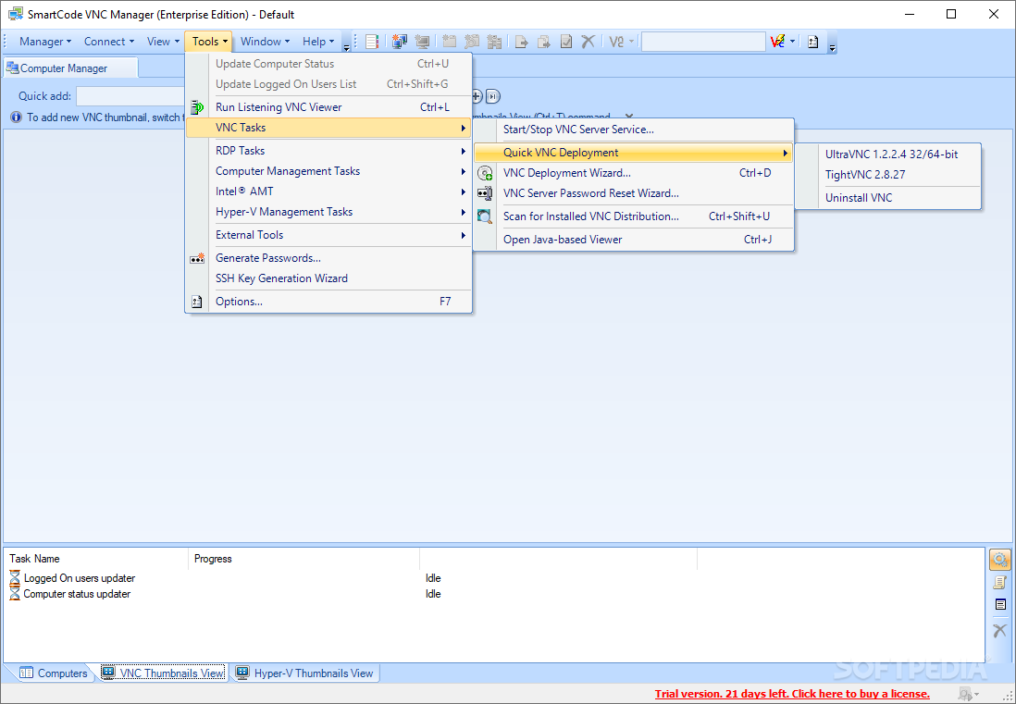Click the grayed single-monitor toolbar icon

coord(423,42)
